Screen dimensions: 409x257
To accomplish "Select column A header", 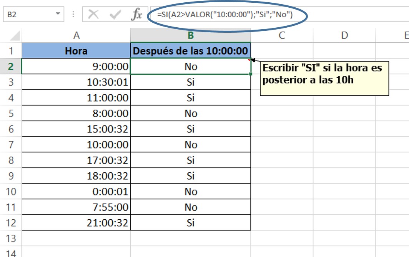I will 76,35.
